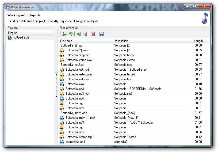The height and width of the screenshot is (153, 218).
Task: Select Softpedia tested.wav file name
Action: pos(79,74)
